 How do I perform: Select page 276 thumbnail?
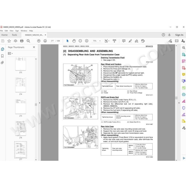coord(20,128)
